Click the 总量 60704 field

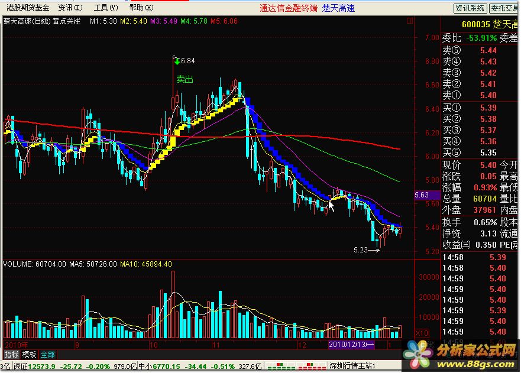coord(470,199)
